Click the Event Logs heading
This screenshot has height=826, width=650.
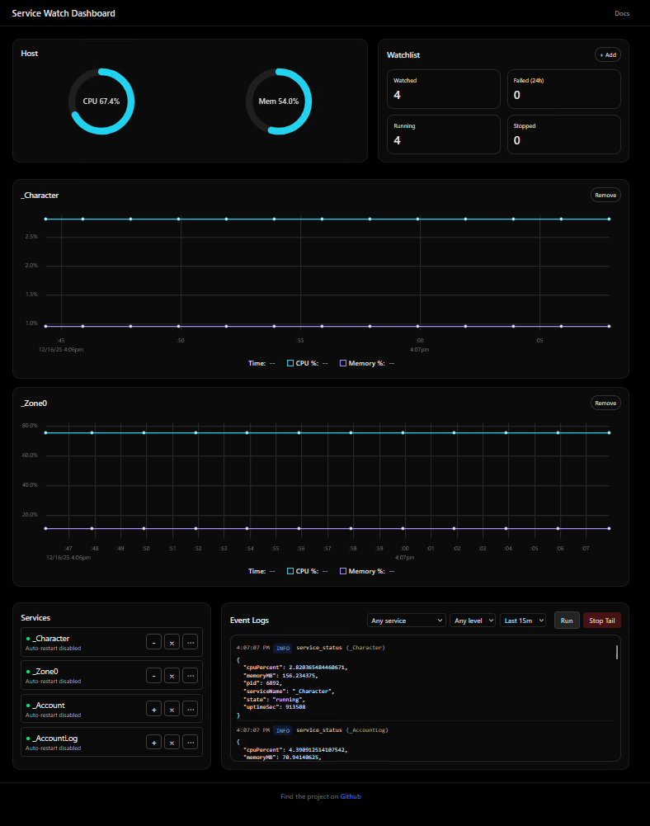(249, 620)
